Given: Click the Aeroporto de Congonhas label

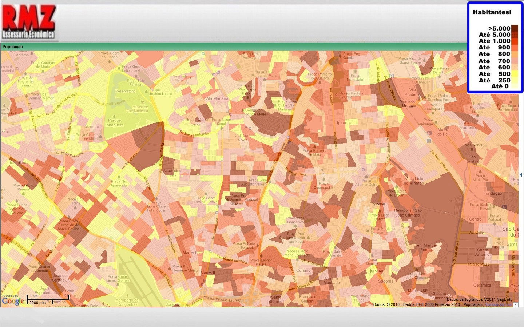Looking at the screenshot, I should [127, 302].
